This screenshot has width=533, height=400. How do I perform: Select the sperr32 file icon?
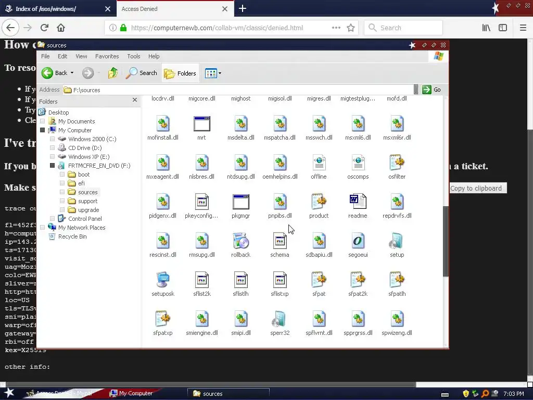click(280, 319)
